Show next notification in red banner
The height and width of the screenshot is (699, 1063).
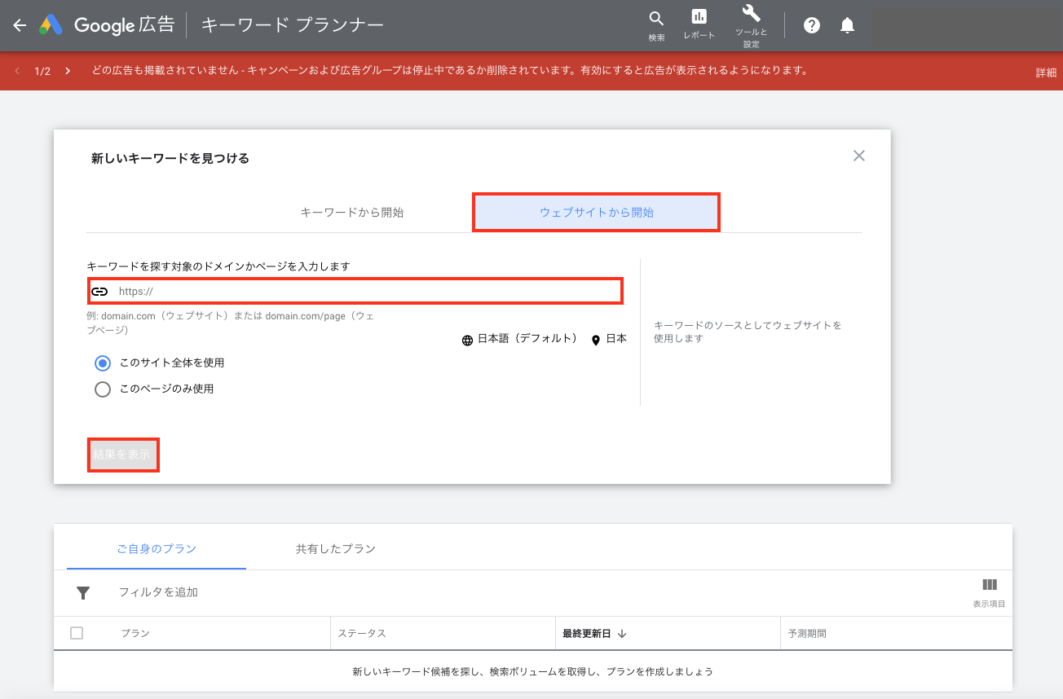tap(68, 71)
